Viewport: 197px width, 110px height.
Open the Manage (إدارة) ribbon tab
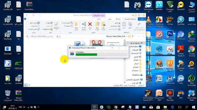(x=99, y=19)
